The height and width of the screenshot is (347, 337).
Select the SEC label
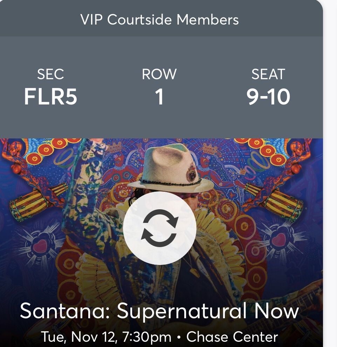click(x=50, y=74)
